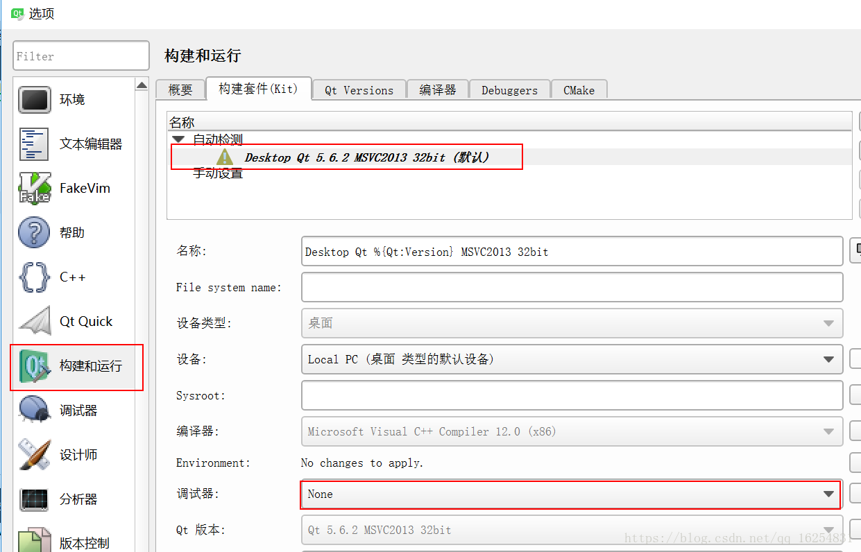Open the 帮助 help category
The height and width of the screenshot is (552, 861).
tap(74, 233)
